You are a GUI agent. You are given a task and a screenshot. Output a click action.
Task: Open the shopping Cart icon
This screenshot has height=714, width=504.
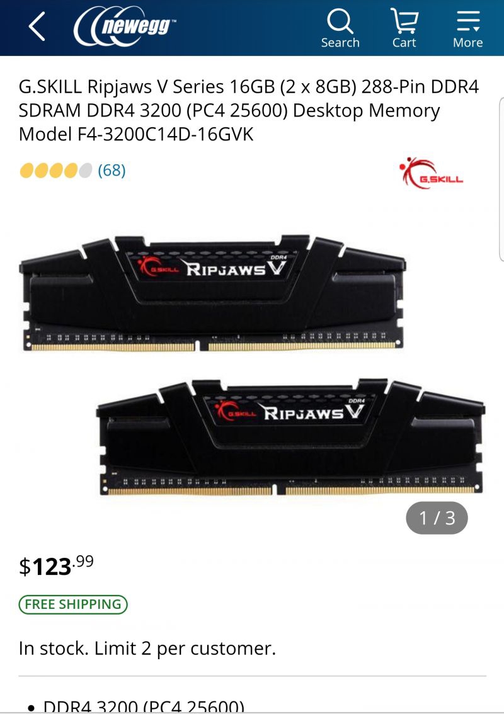coord(404,28)
